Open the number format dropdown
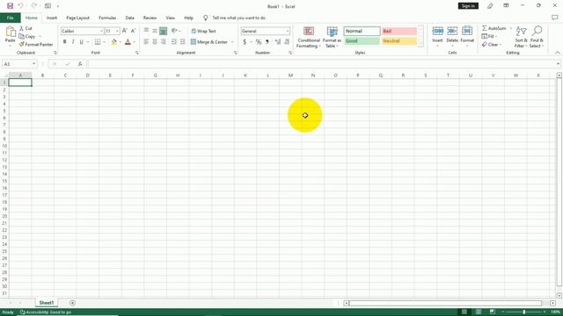Image resolution: width=563 pixels, height=316 pixels. (288, 32)
